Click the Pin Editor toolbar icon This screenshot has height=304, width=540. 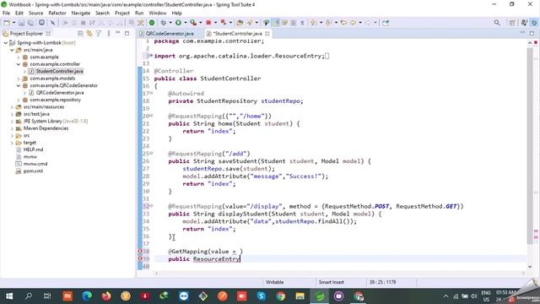coord(386,23)
